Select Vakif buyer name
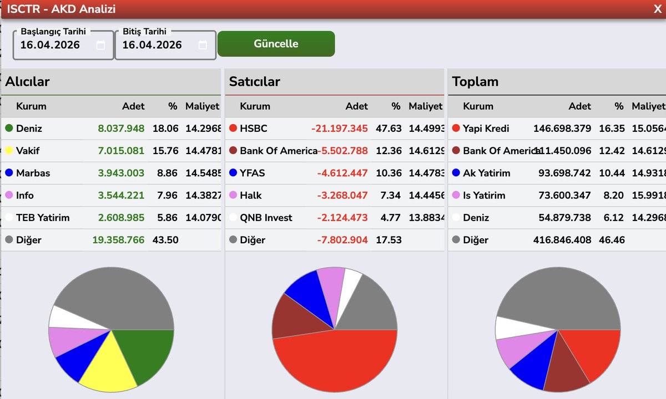This screenshot has width=666, height=399. tap(28, 151)
